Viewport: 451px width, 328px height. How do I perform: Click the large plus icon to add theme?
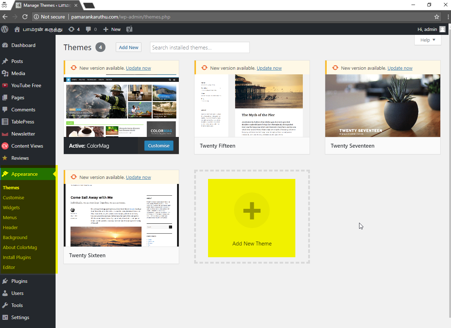252,210
